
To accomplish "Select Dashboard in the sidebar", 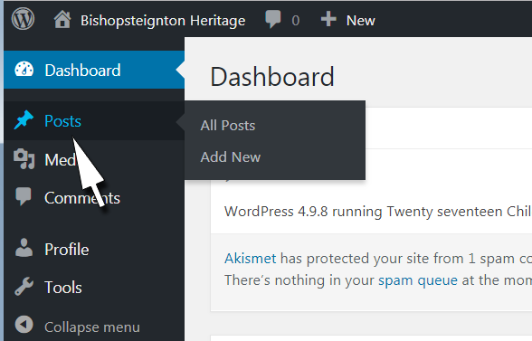I will (x=82, y=71).
